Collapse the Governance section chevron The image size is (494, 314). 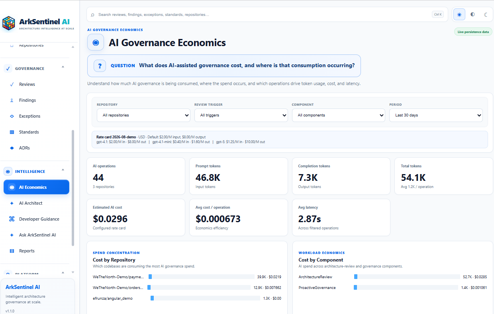click(63, 67)
